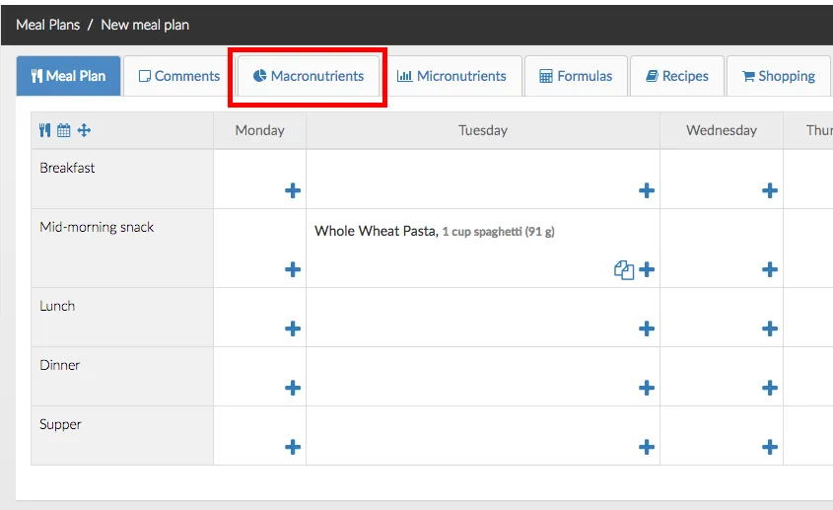Add food to Tuesday Lunch
Image resolution: width=833 pixels, height=510 pixels.
point(647,328)
